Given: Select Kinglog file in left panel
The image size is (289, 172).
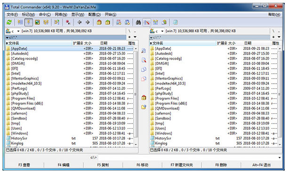Looking at the screenshot, I should click(69, 143).
